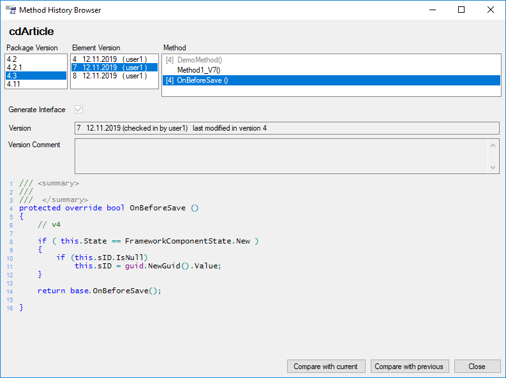The image size is (506, 378).
Task: Click the 'return base.OnBeforeSave();' line
Action: pyautogui.click(x=100, y=291)
